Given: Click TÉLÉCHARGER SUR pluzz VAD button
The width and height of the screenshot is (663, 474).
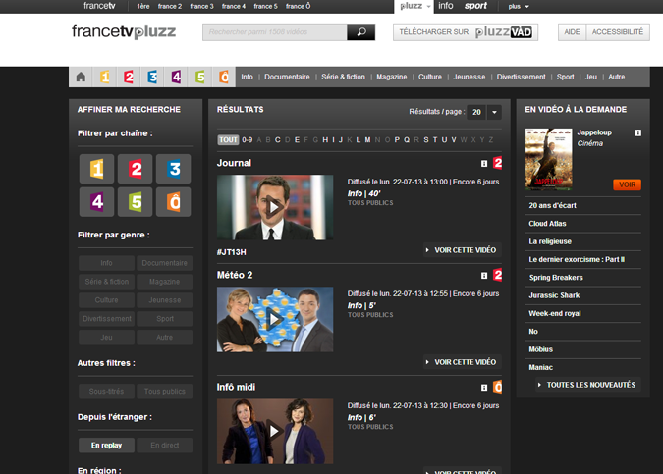Looking at the screenshot, I should pyautogui.click(x=466, y=32).
